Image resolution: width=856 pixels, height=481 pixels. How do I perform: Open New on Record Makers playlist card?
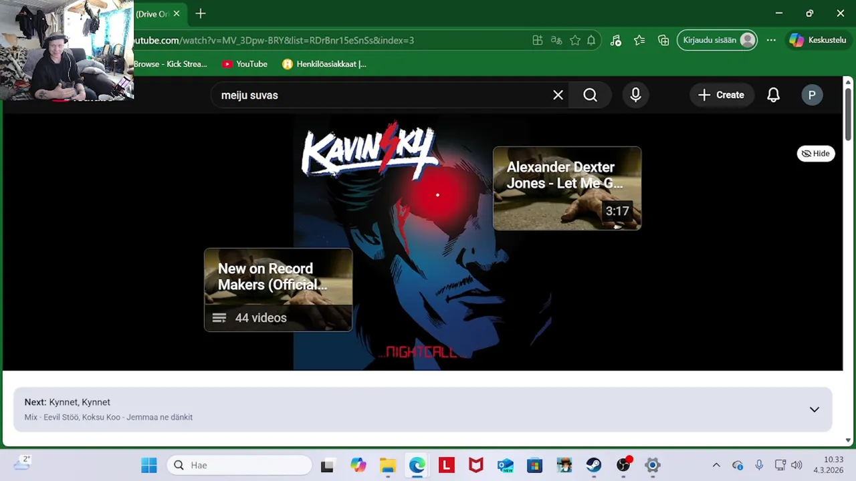[x=278, y=290]
